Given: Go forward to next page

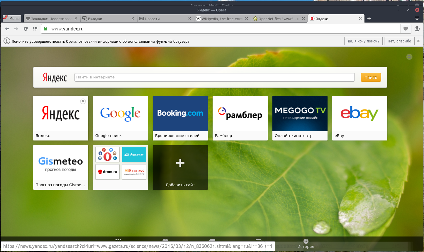Looking at the screenshot, I should tap(16, 29).
